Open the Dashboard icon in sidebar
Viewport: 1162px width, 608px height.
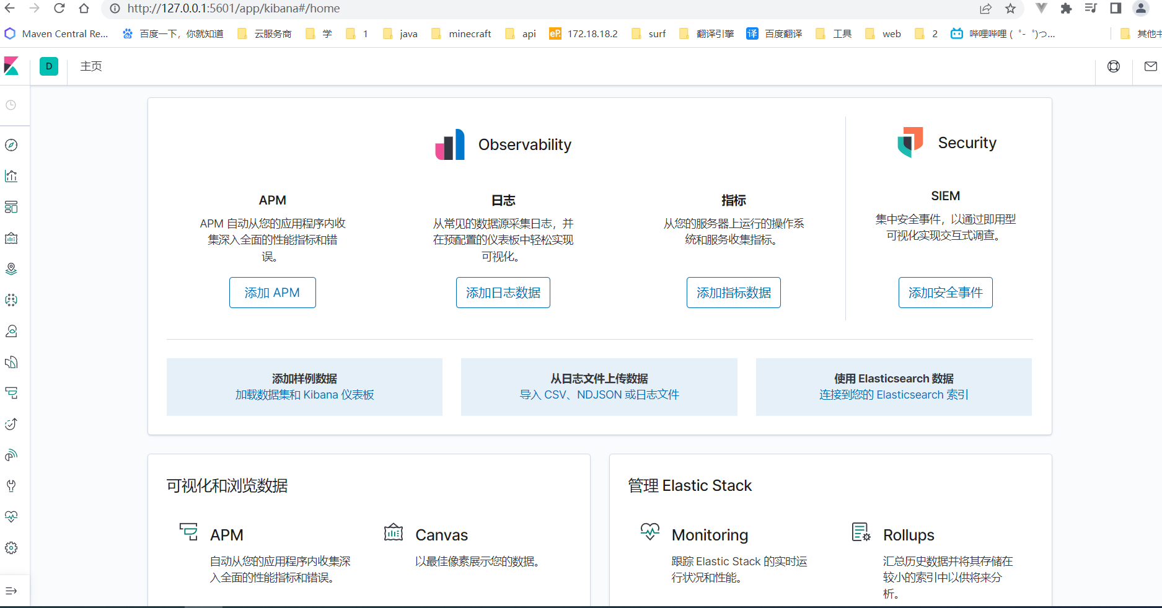pos(11,207)
